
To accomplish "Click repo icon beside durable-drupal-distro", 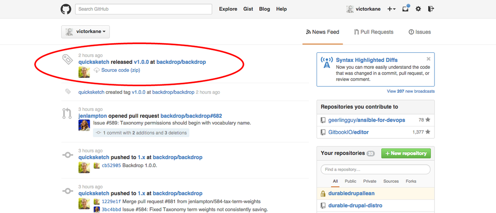I will click(x=324, y=206).
